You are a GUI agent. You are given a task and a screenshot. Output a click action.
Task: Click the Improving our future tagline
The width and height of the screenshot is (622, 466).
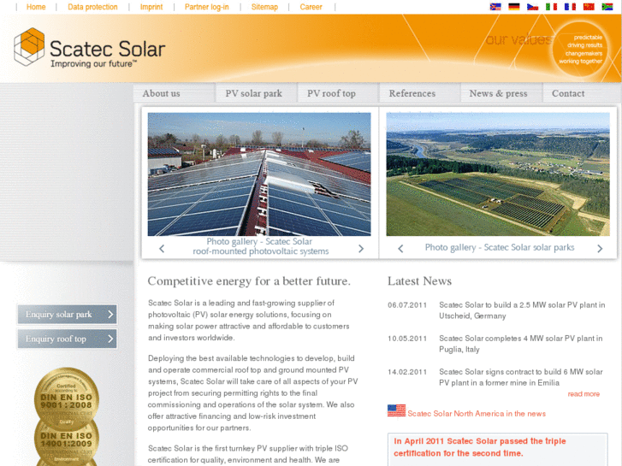coord(93,64)
